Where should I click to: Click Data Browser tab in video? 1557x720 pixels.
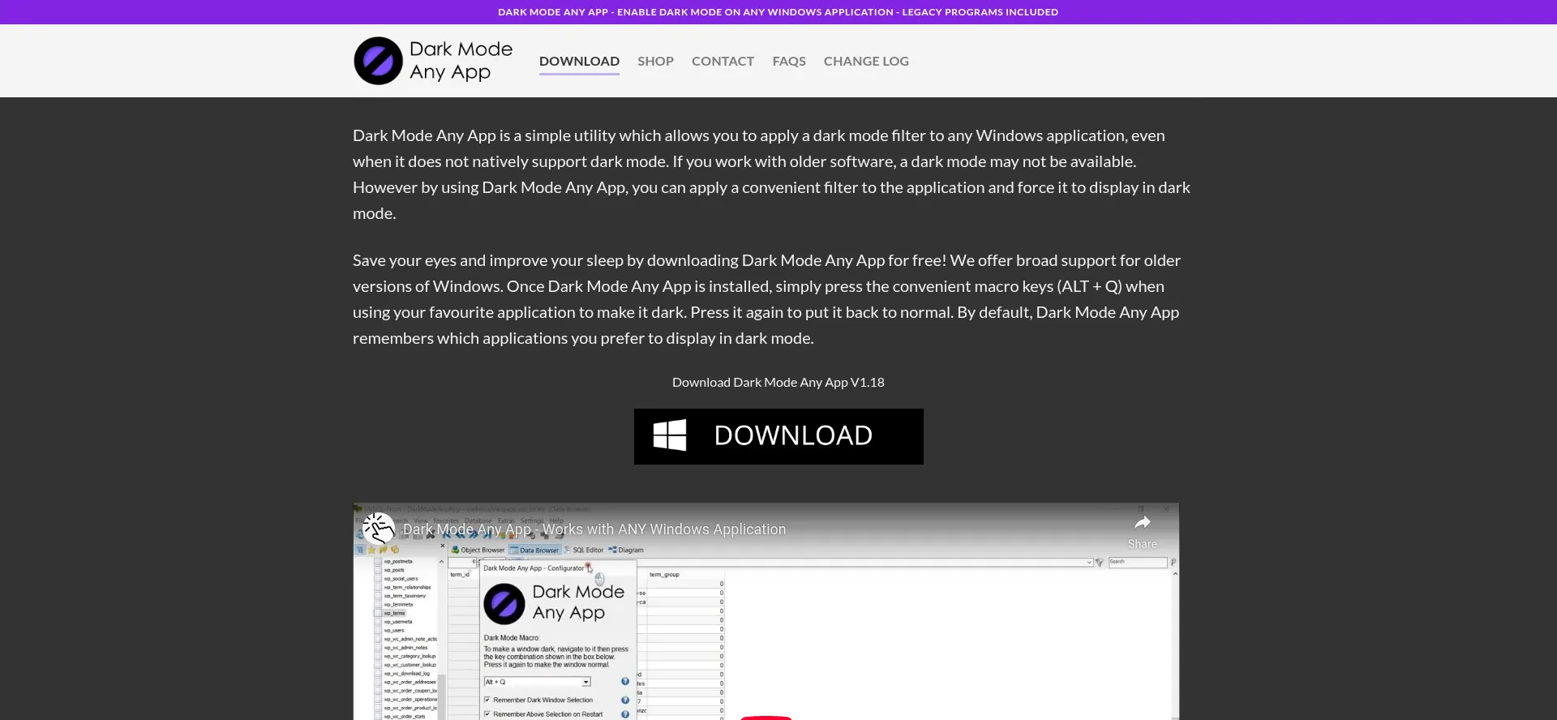tap(534, 550)
